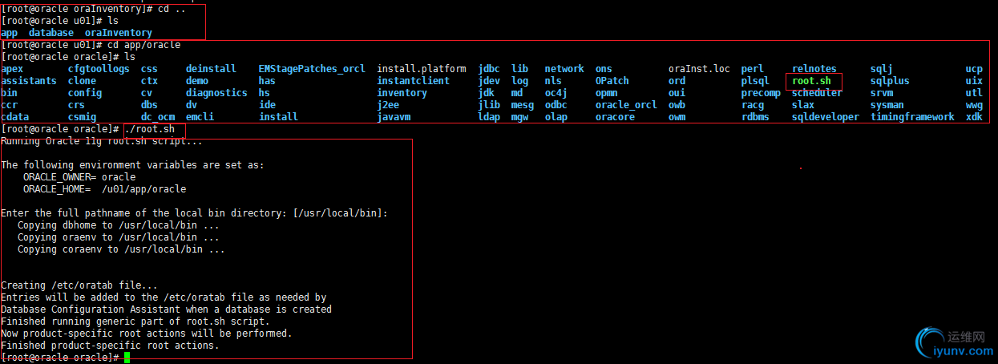Image resolution: width=998 pixels, height=364 pixels.
Task: Click the oui directory name
Action: tap(677, 93)
